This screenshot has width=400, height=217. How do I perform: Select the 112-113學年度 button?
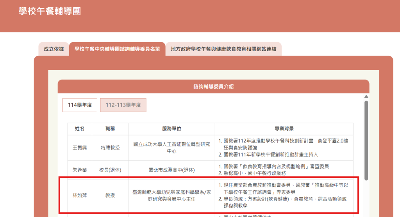click(x=123, y=105)
